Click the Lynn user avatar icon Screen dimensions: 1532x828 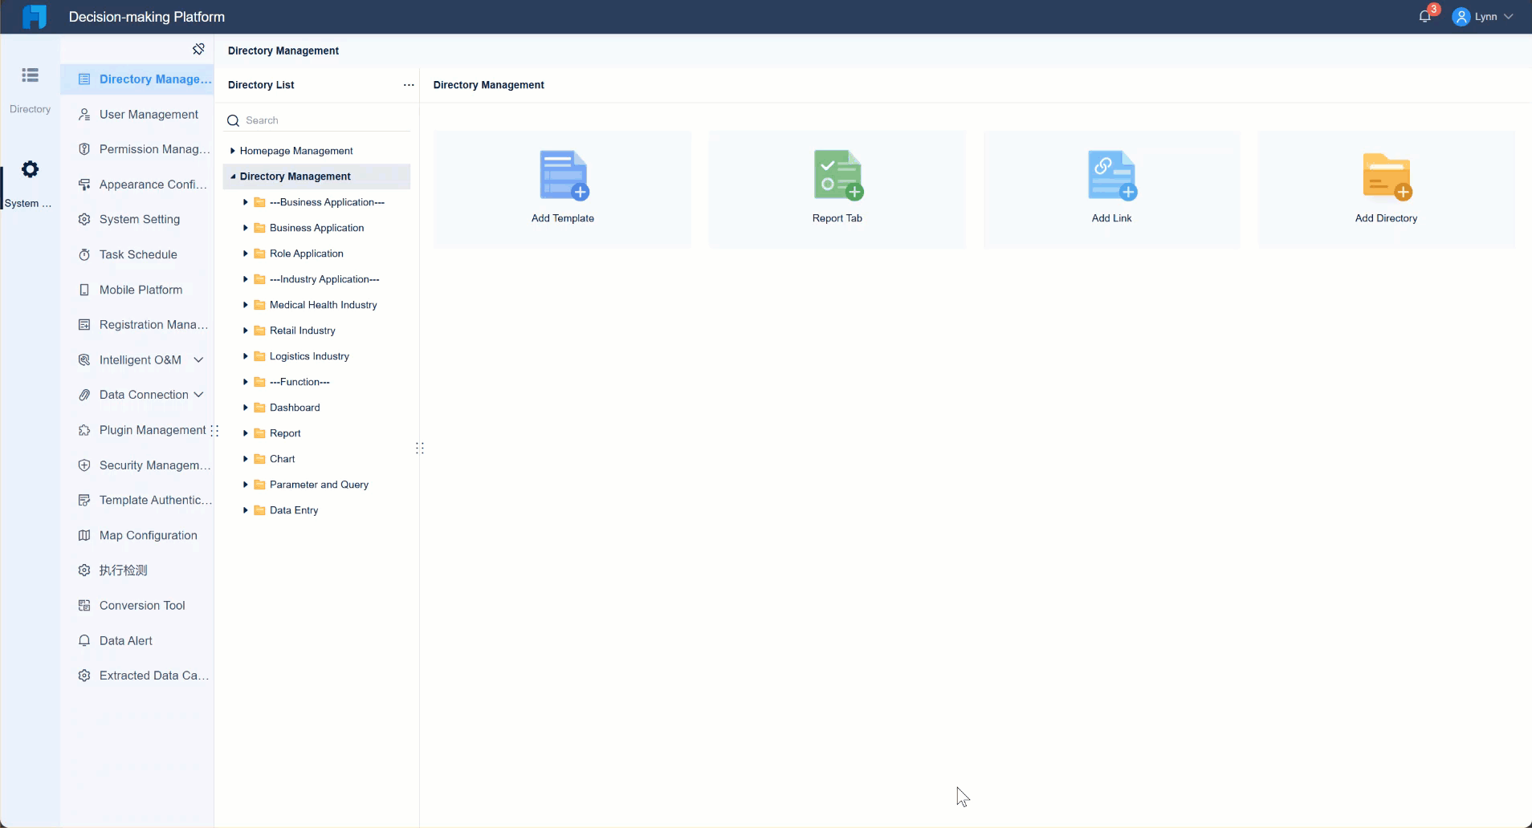(x=1461, y=17)
